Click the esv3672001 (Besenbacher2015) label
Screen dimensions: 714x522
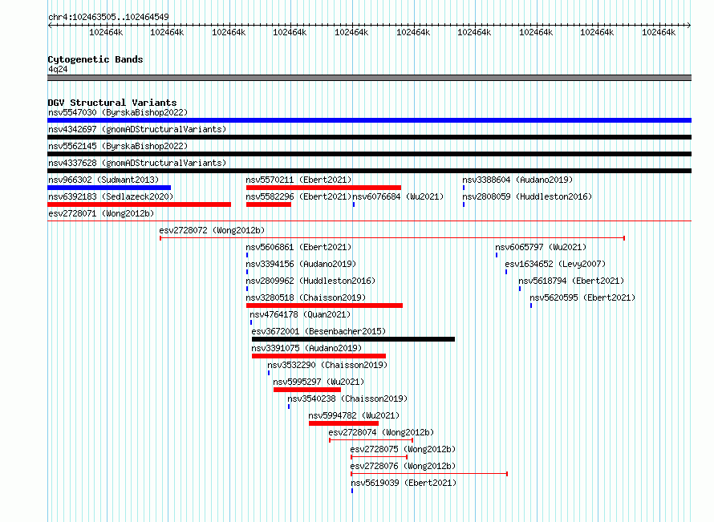tap(318, 331)
